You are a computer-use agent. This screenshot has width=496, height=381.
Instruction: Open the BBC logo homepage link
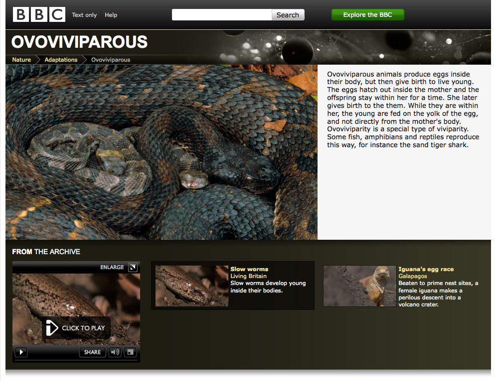39,14
